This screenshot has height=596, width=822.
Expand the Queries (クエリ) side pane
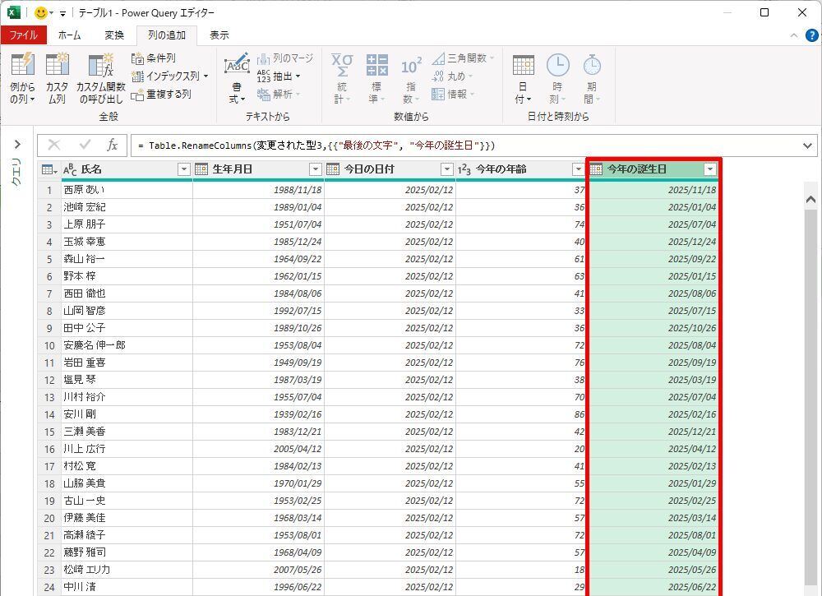pos(16,145)
